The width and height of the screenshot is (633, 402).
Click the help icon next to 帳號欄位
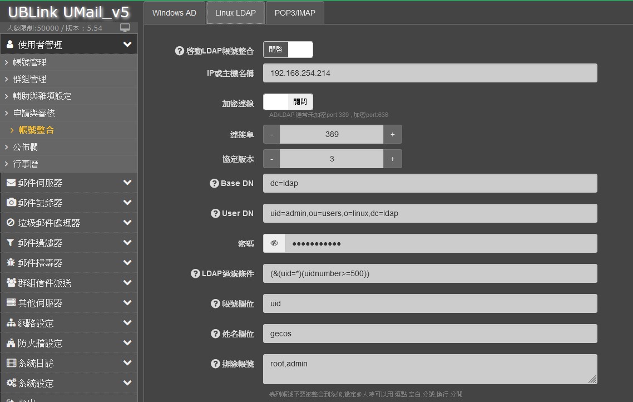coord(216,303)
